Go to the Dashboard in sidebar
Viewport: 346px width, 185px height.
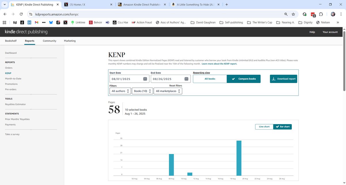click(x=11, y=53)
